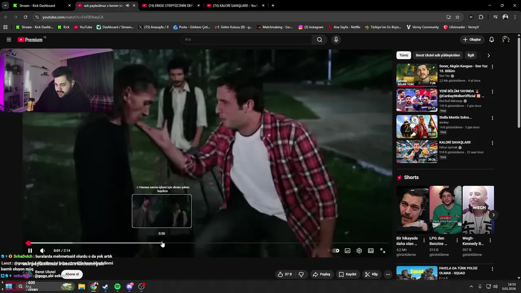Dislike the video
Image resolution: width=521 pixels, height=293 pixels.
[x=301, y=274]
